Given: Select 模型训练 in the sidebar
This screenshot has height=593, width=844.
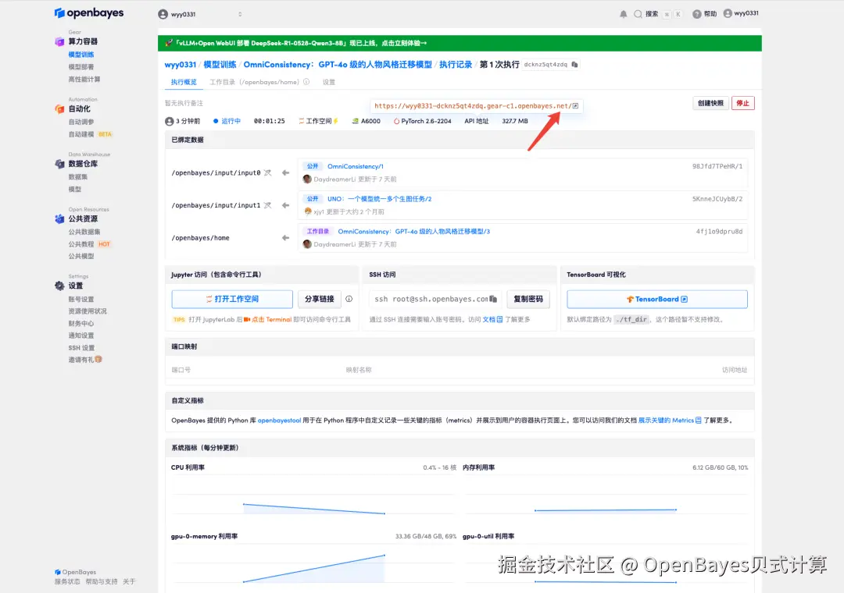Looking at the screenshot, I should pyautogui.click(x=81, y=55).
